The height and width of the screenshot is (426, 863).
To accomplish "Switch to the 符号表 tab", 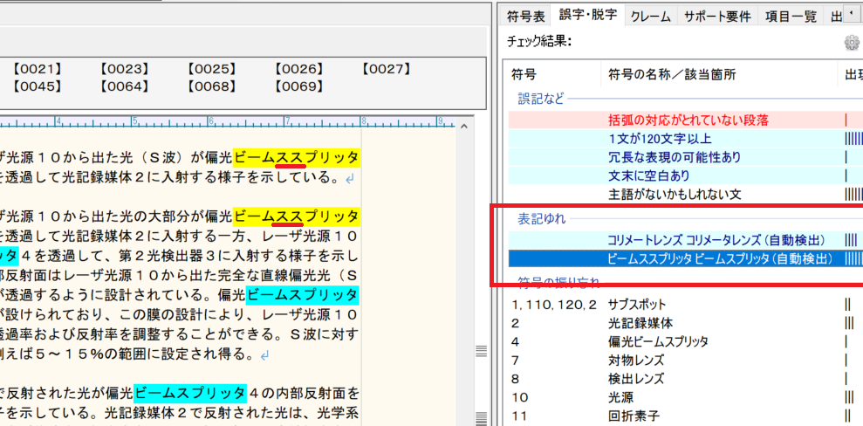I will (527, 15).
